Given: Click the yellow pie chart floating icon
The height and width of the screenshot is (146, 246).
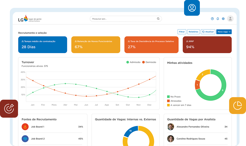Looking at the screenshot, I should (237, 106).
